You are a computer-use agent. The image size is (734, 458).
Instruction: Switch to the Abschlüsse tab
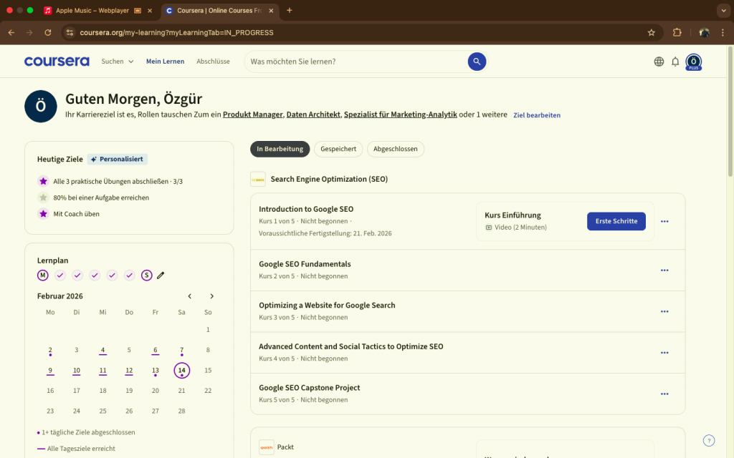(x=213, y=62)
